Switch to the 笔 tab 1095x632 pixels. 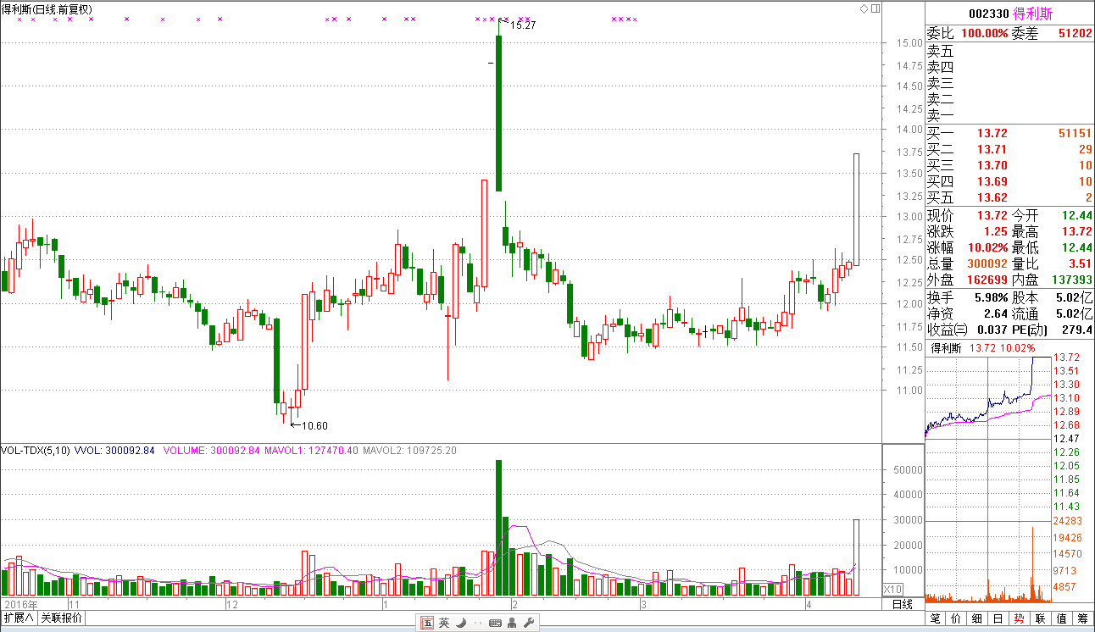coord(935,618)
